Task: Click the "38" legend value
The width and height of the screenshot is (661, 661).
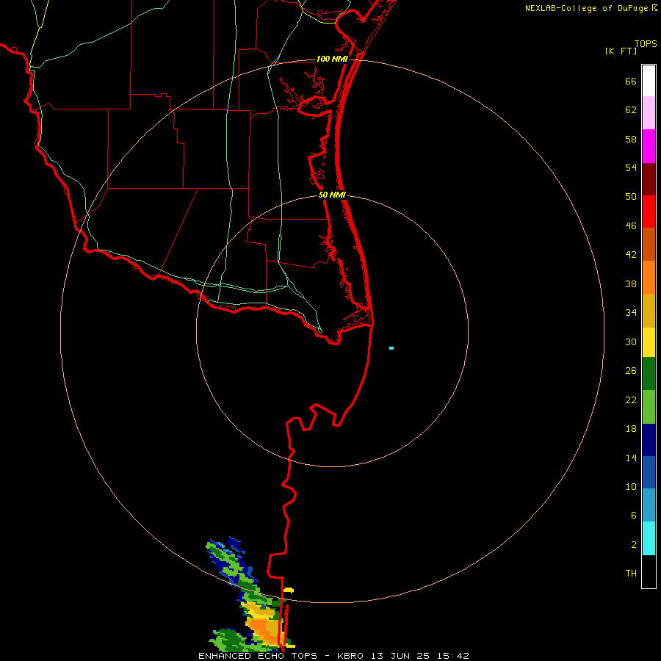Action: 631,284
